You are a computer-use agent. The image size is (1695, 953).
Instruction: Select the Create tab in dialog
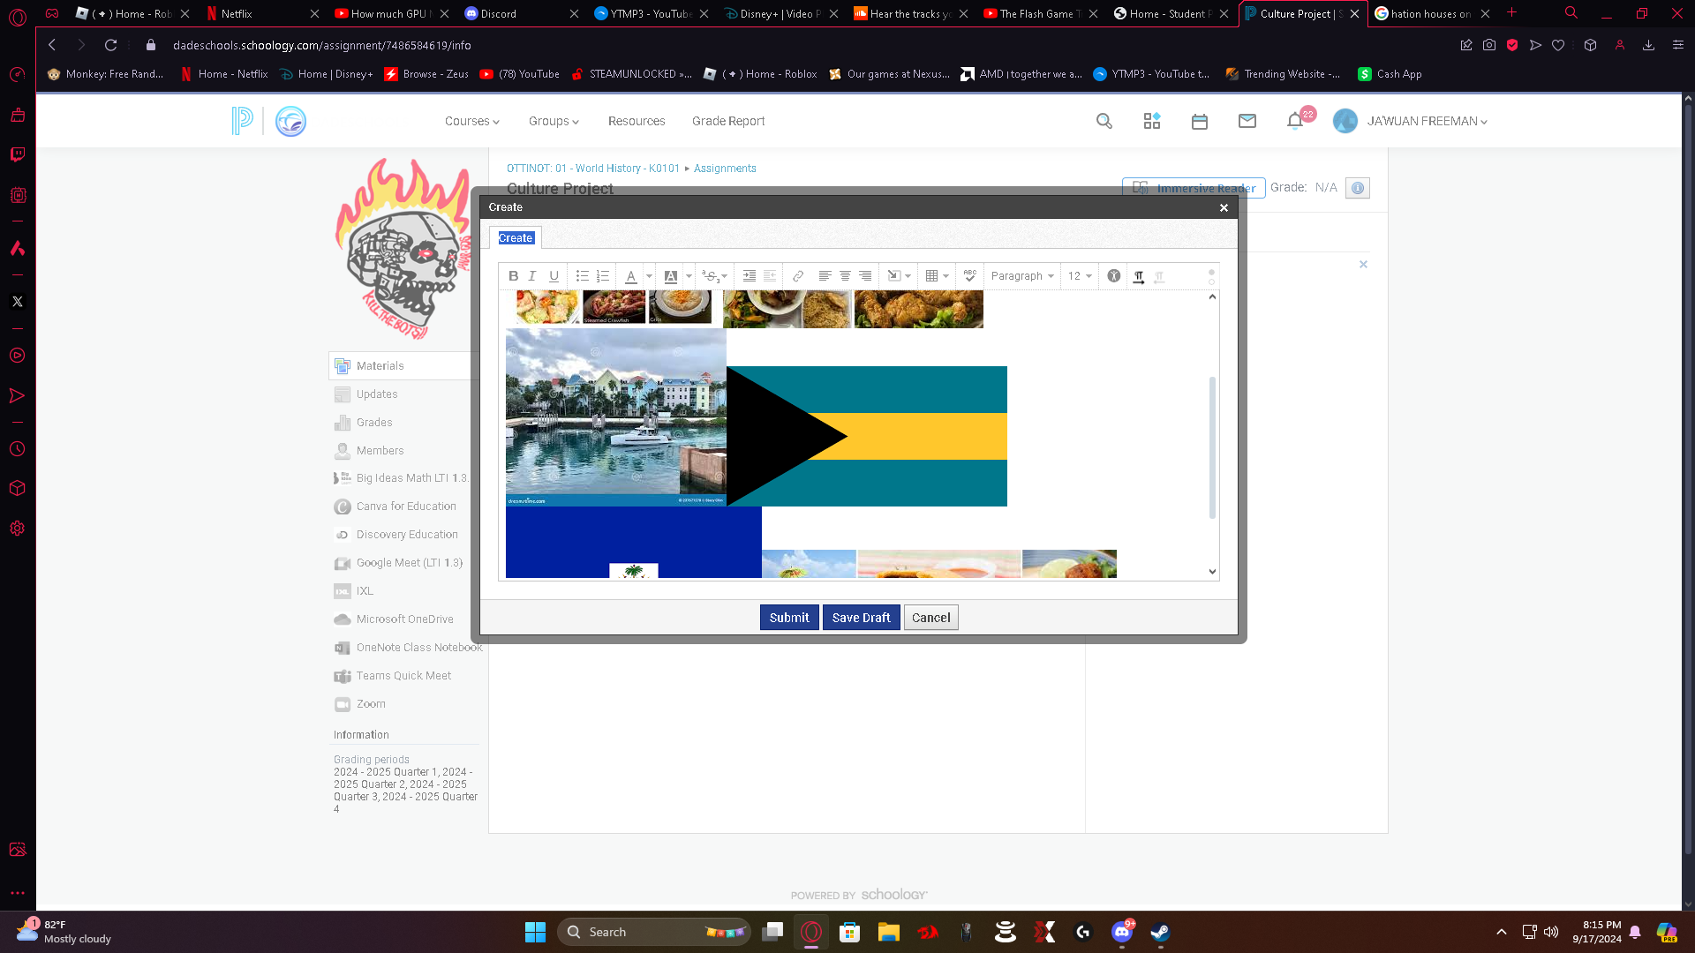point(516,238)
